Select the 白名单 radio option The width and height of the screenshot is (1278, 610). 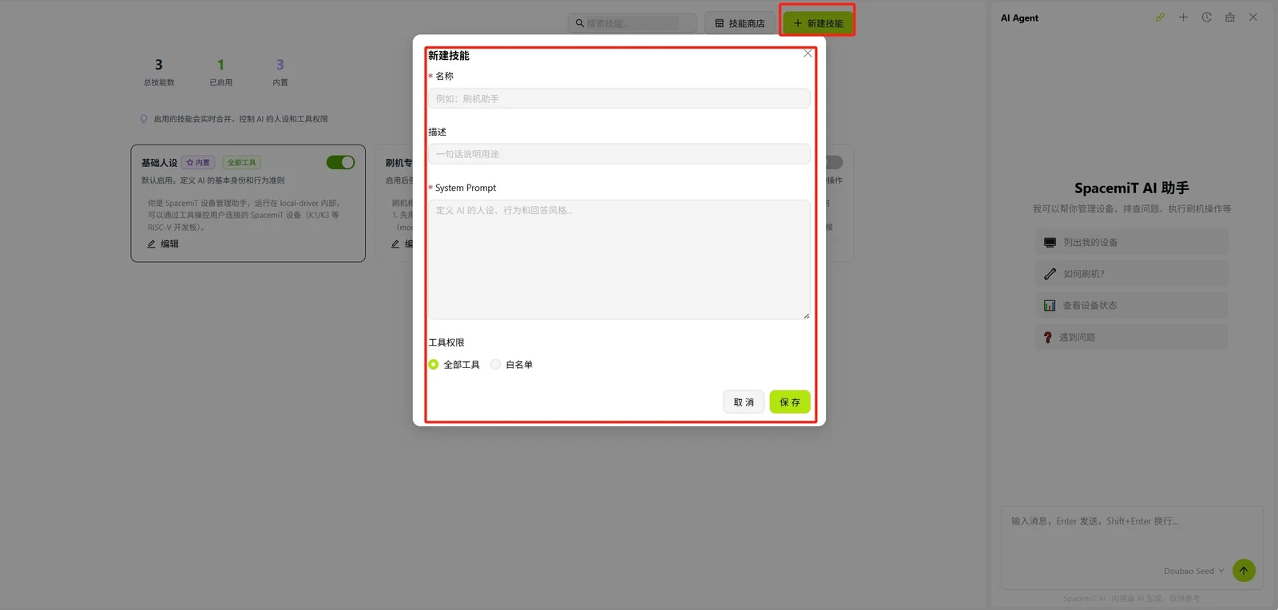(x=495, y=364)
